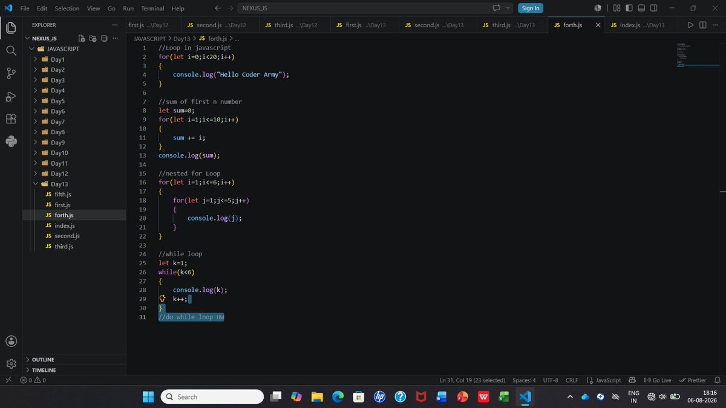Click the Sign In button
726x408 pixels.
(x=531, y=8)
